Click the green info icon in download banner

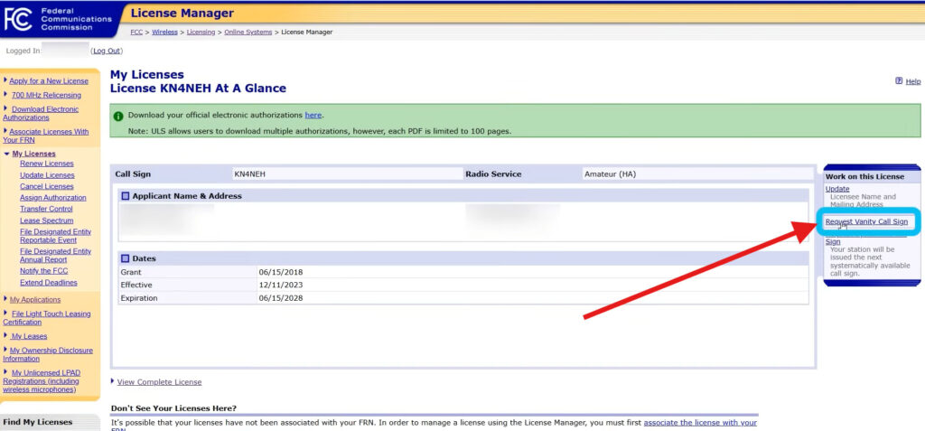(118, 116)
